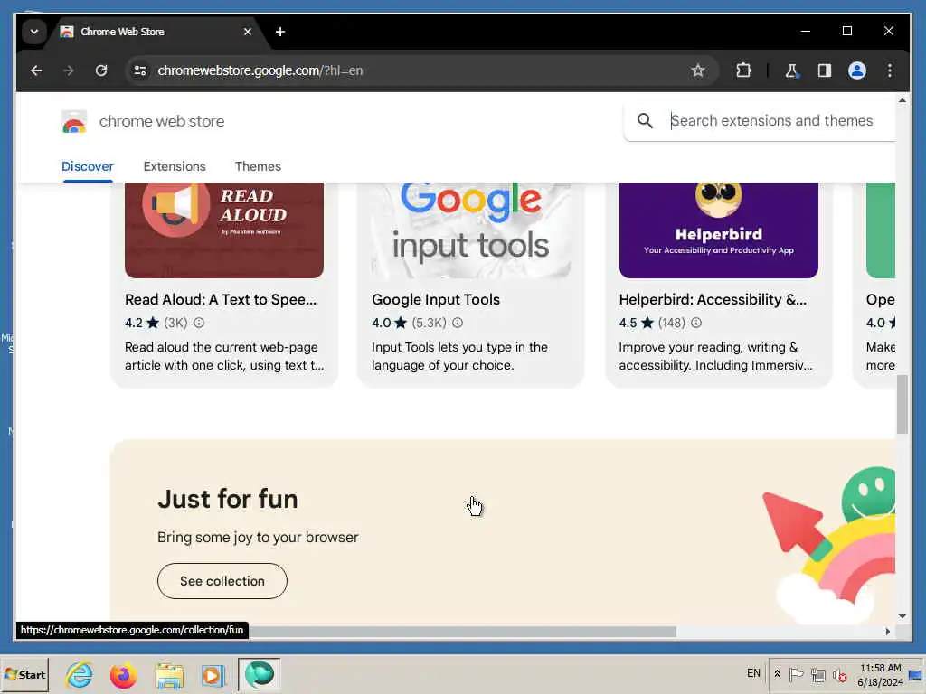Image resolution: width=926 pixels, height=694 pixels.
Task: Expand the tab search dropdown
Action: click(34, 32)
